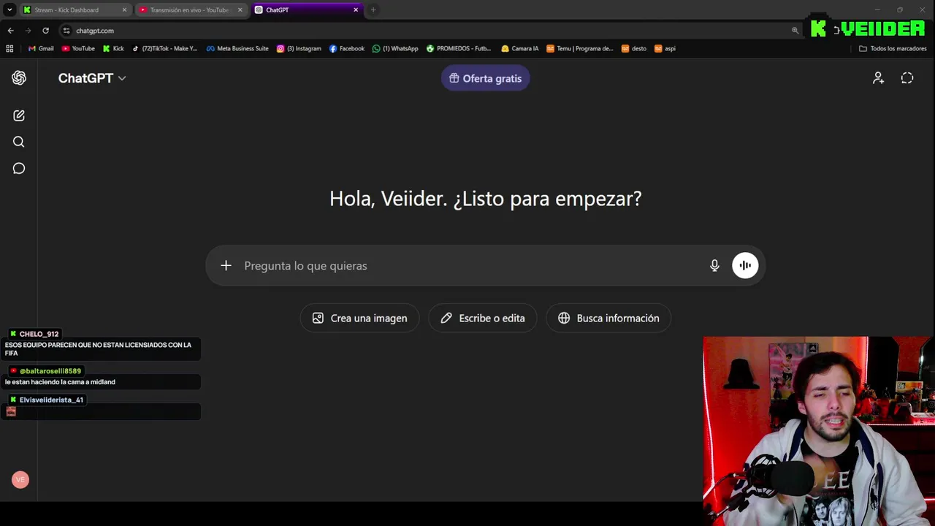The width and height of the screenshot is (935, 526).
Task: Reload the page
Action: (x=45, y=31)
